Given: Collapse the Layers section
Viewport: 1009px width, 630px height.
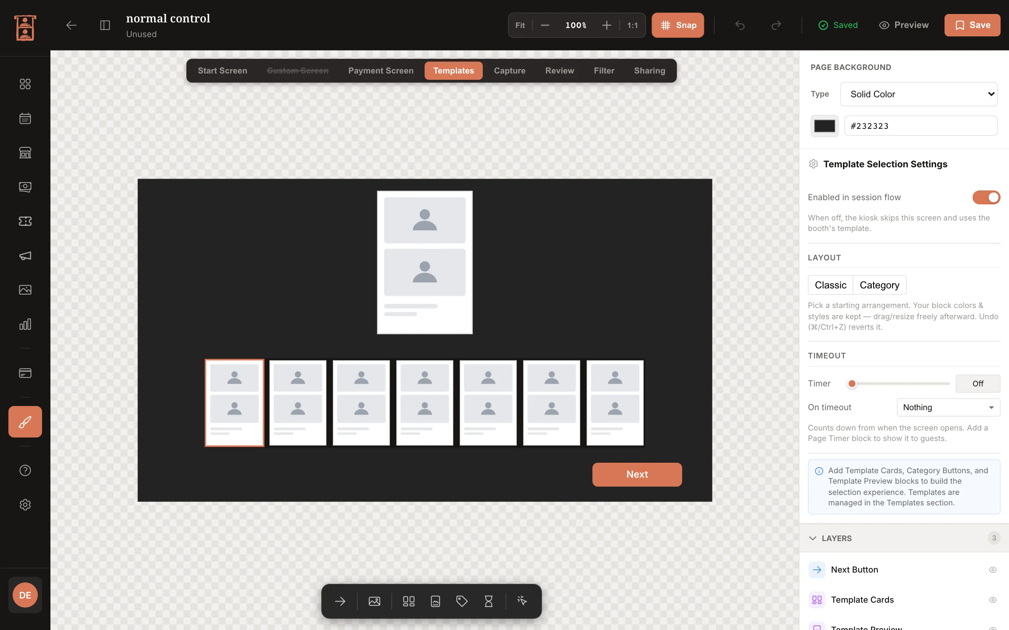Looking at the screenshot, I should pyautogui.click(x=812, y=538).
